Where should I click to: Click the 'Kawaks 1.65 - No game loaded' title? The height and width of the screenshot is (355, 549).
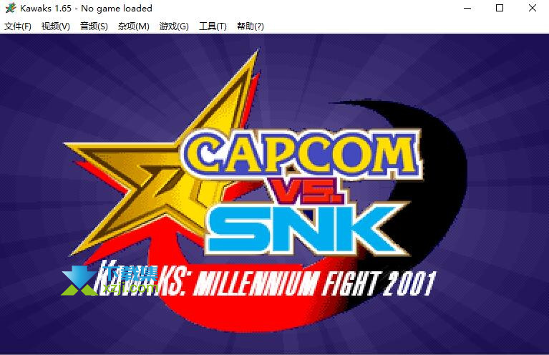[86, 8]
